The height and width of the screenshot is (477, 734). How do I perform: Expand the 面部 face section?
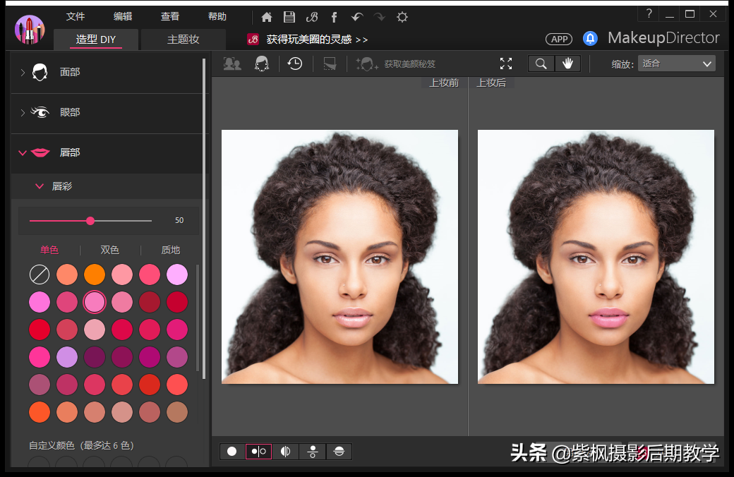pos(70,72)
